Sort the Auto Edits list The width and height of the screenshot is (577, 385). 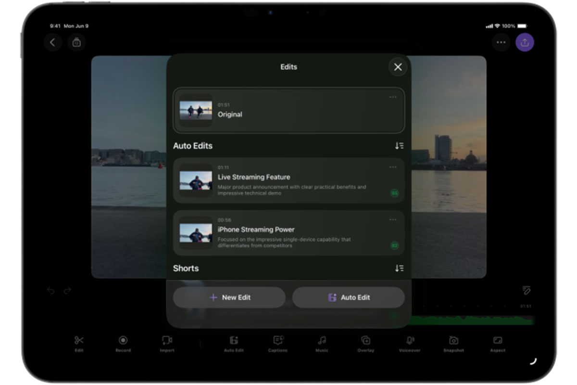399,146
